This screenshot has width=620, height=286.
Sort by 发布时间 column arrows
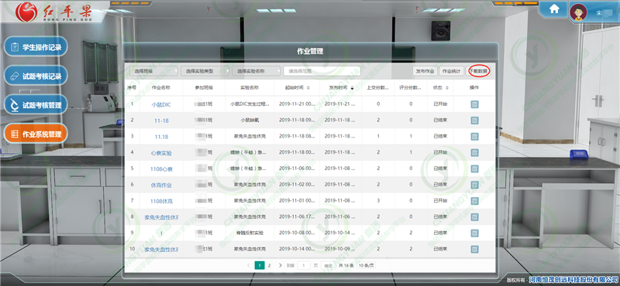353,87
